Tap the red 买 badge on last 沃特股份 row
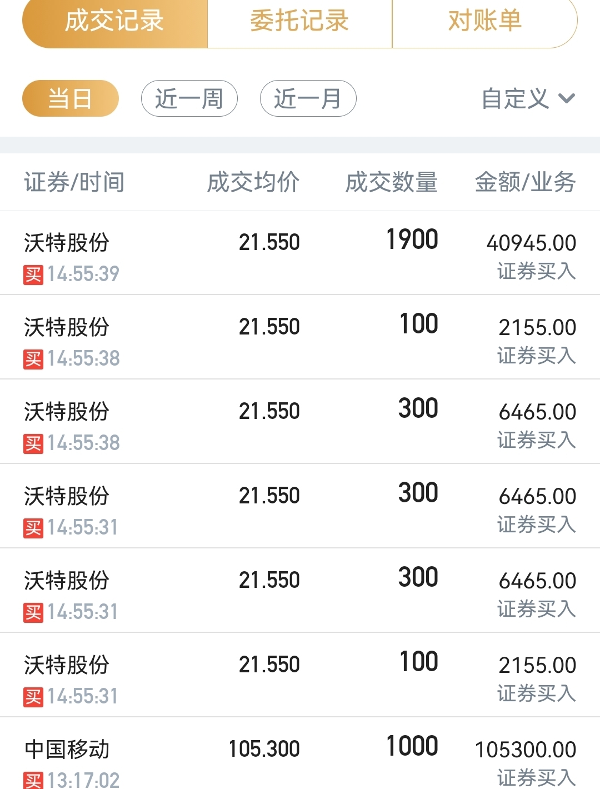Image resolution: width=600 pixels, height=789 pixels. (x=33, y=697)
